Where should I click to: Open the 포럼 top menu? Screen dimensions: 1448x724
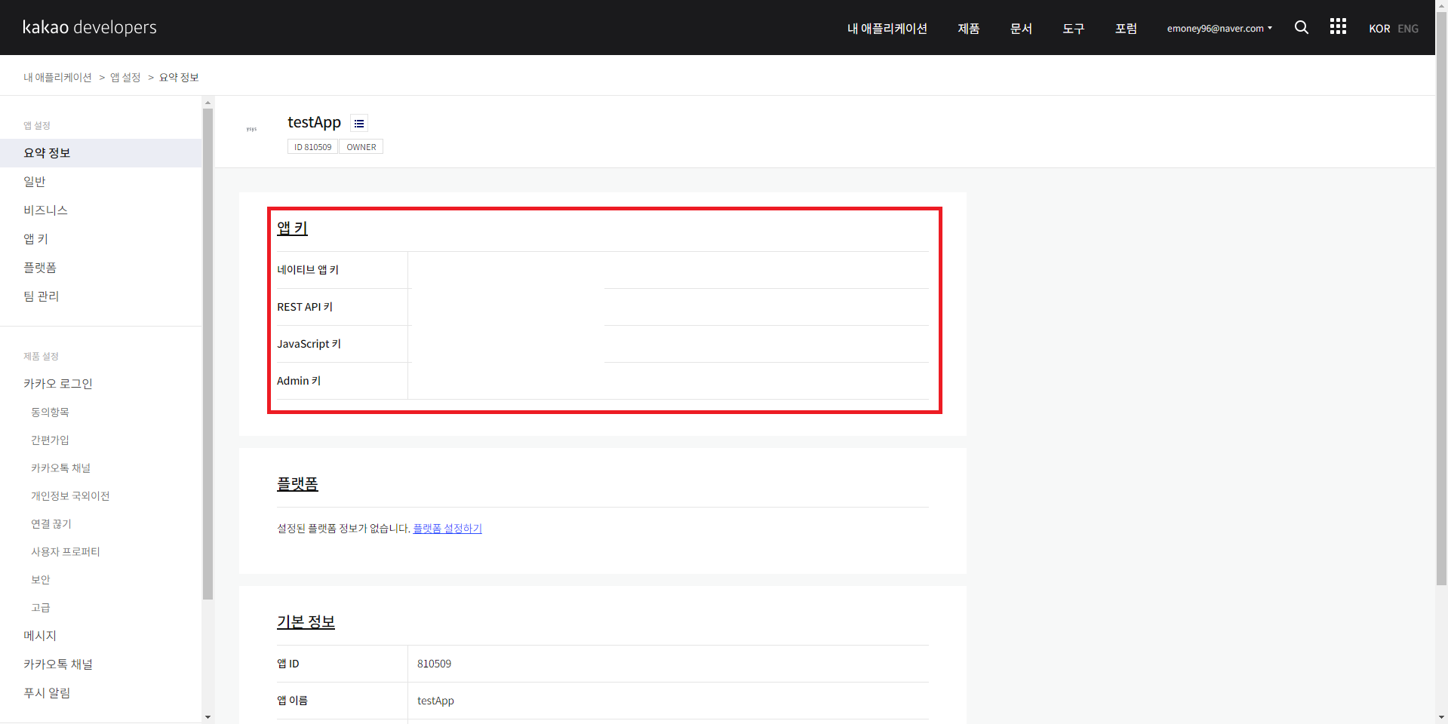[x=1126, y=29]
